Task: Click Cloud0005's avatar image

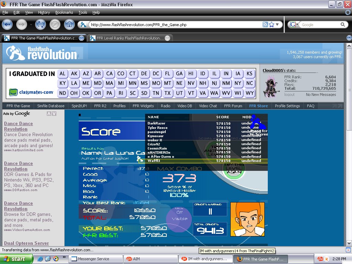Action: 271,86
